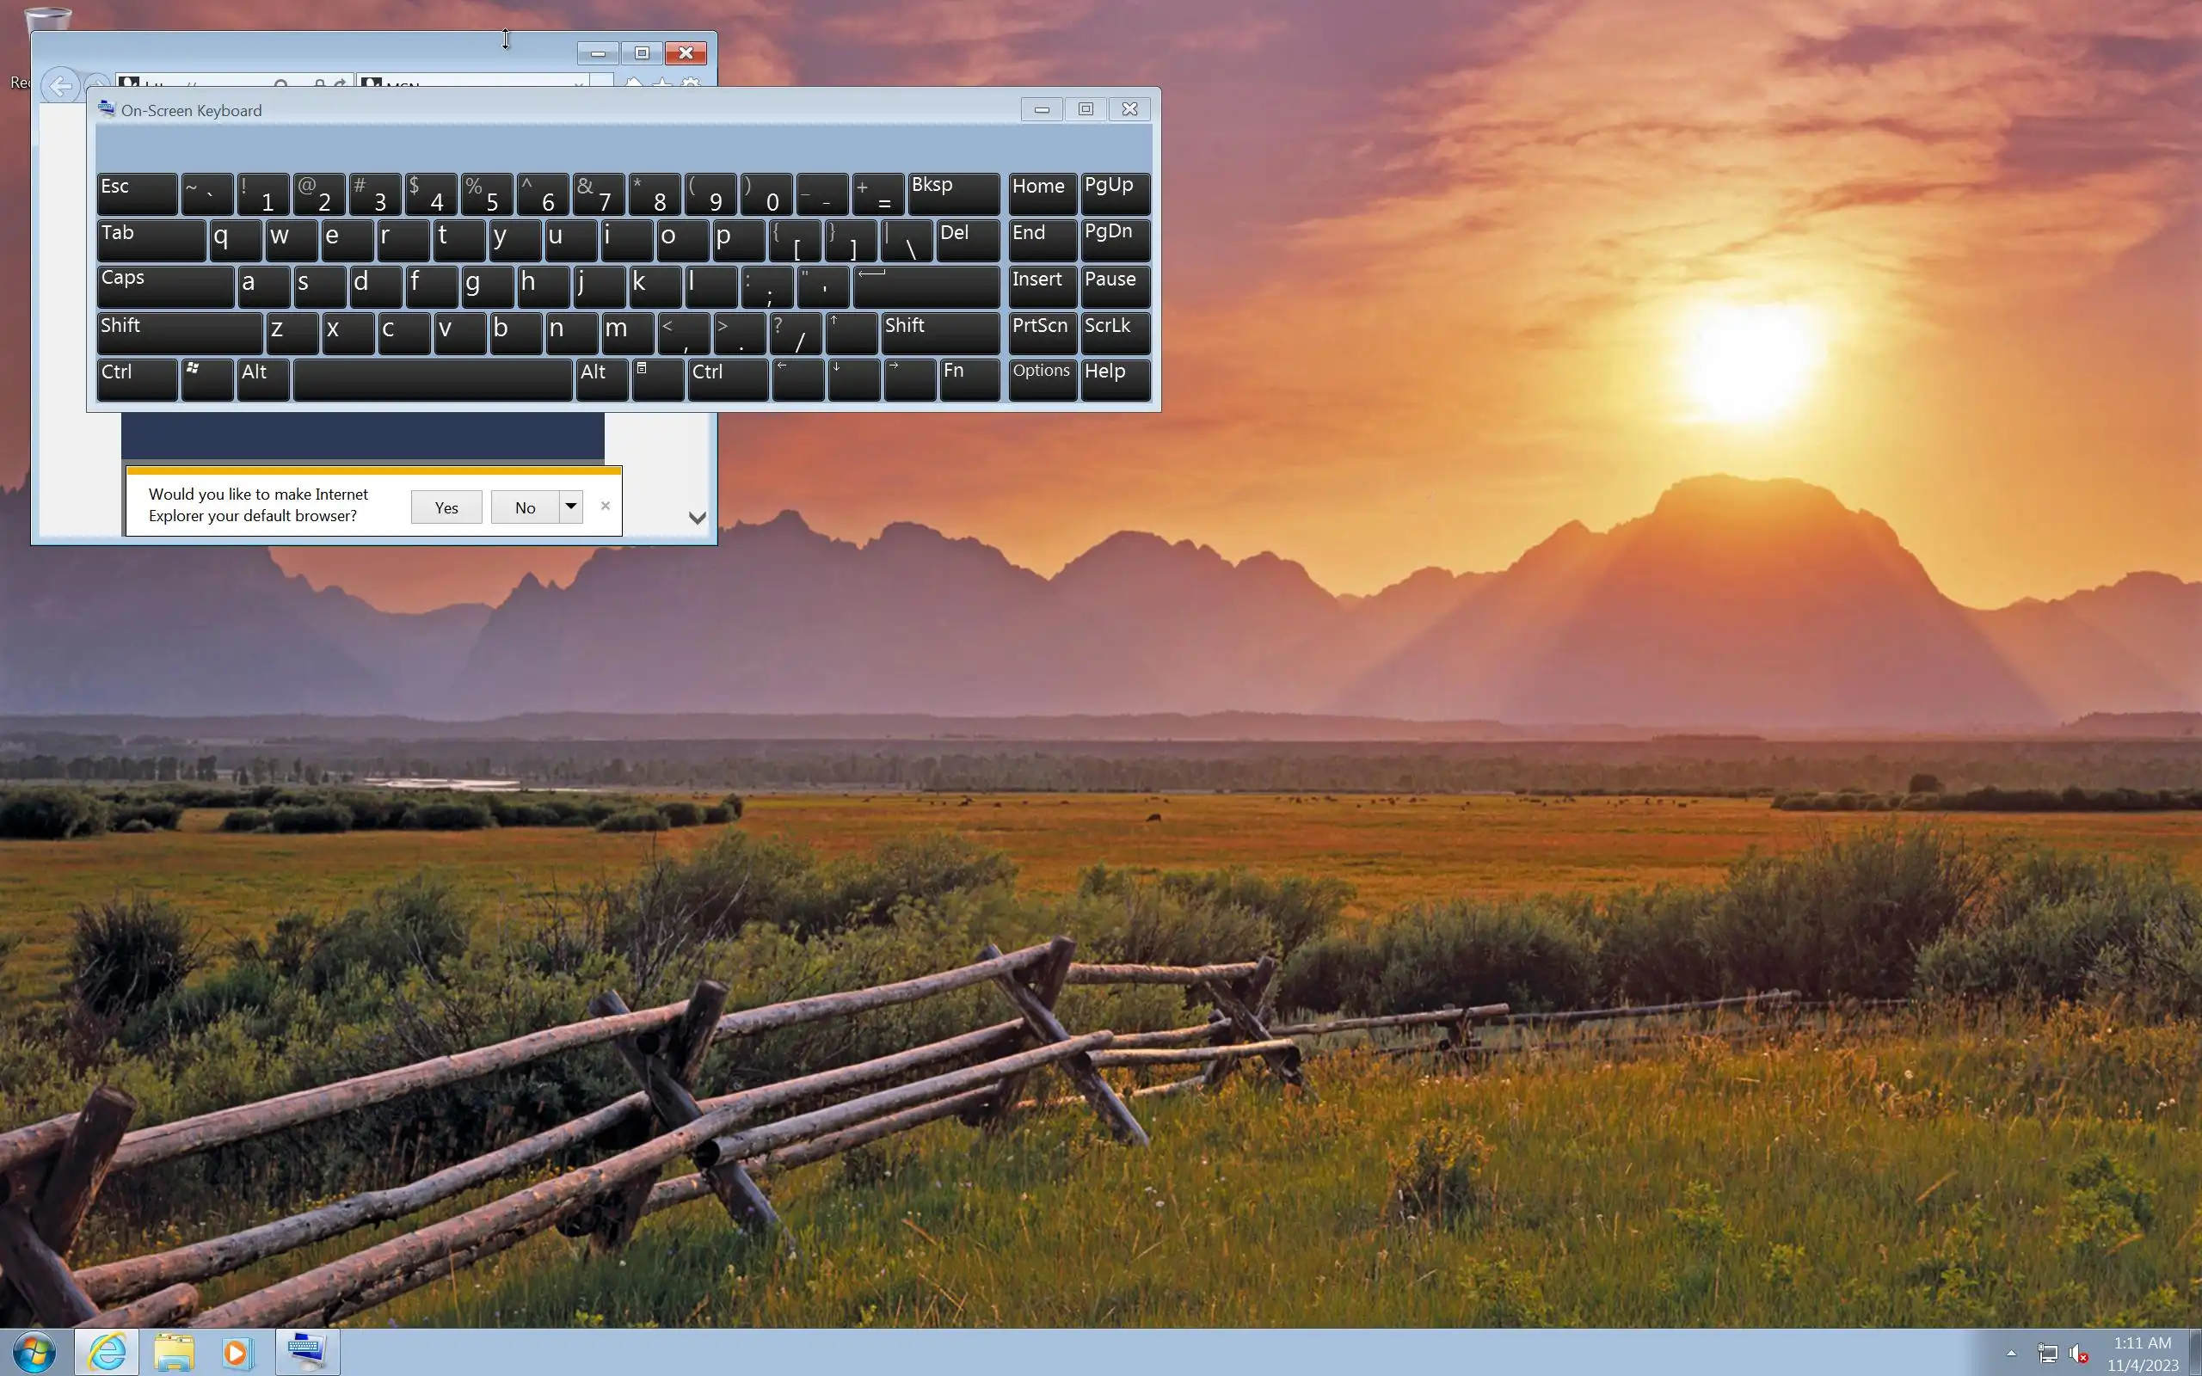Expand the chevron below browser page
The height and width of the screenshot is (1376, 2202).
coord(697,518)
